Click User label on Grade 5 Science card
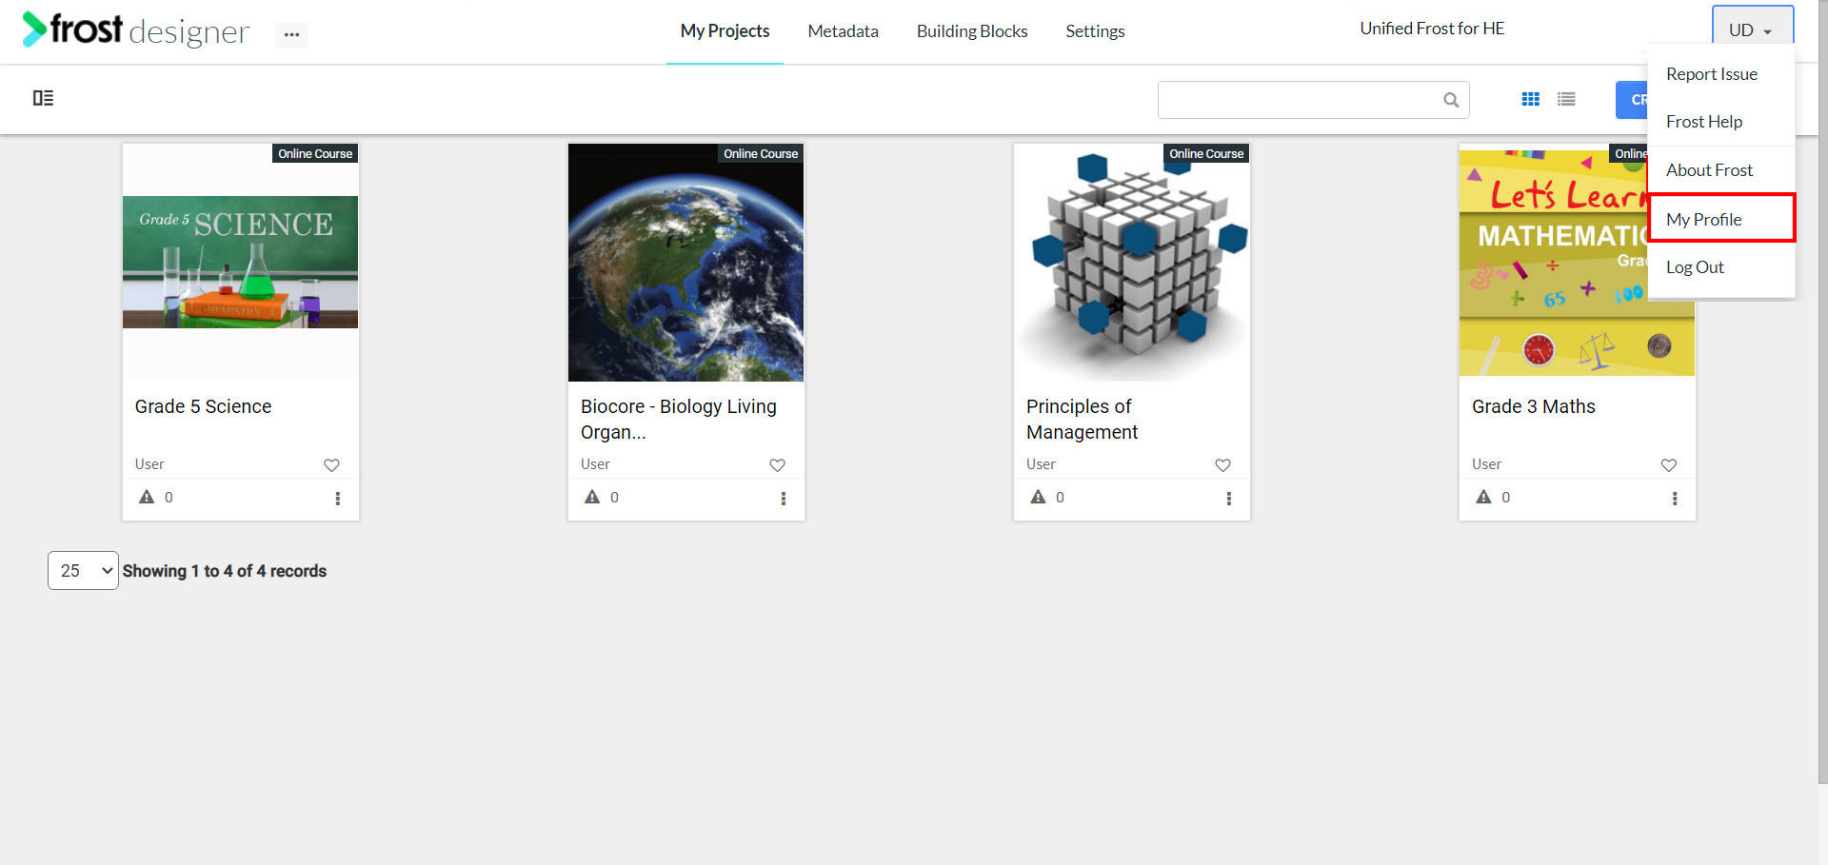The height and width of the screenshot is (865, 1828). (x=149, y=464)
